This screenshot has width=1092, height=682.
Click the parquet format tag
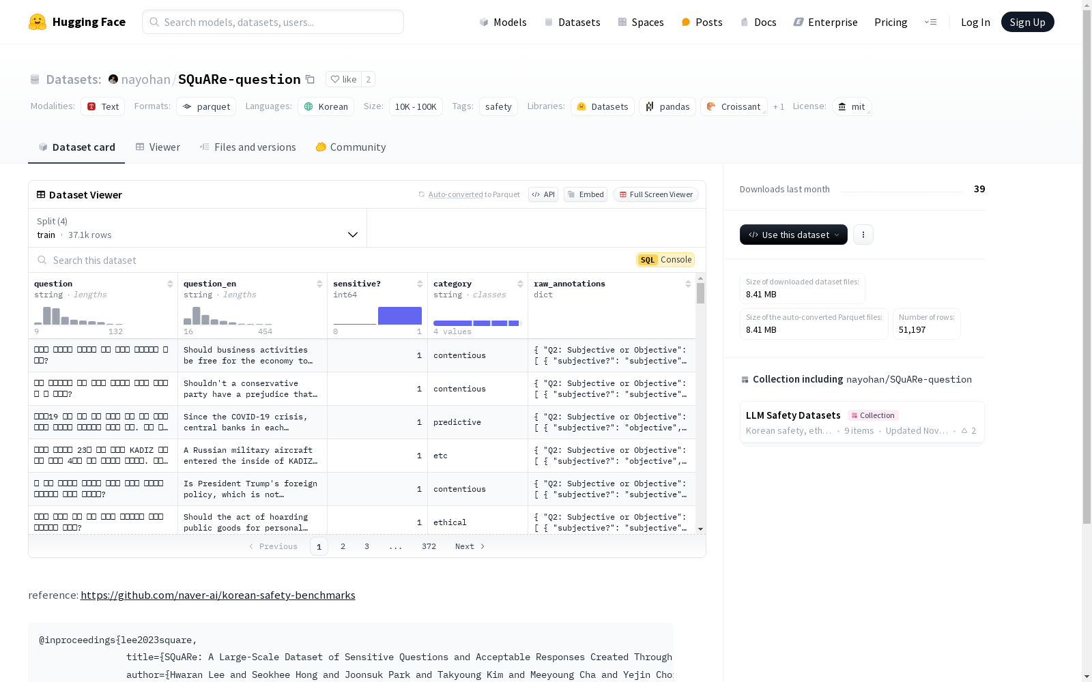point(206,106)
